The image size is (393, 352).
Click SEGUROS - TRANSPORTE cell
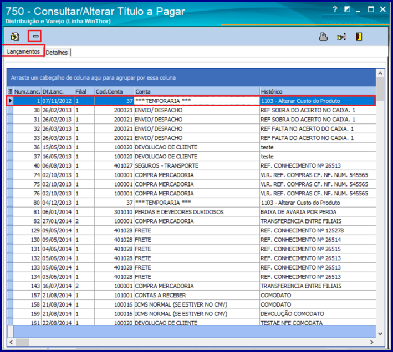[197, 165]
